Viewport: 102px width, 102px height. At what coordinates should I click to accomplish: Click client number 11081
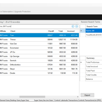(x=50, y=44)
